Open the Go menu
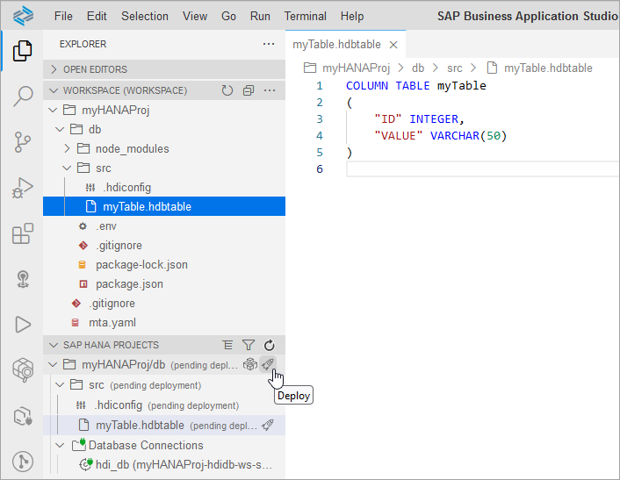The image size is (620, 480). coord(228,16)
